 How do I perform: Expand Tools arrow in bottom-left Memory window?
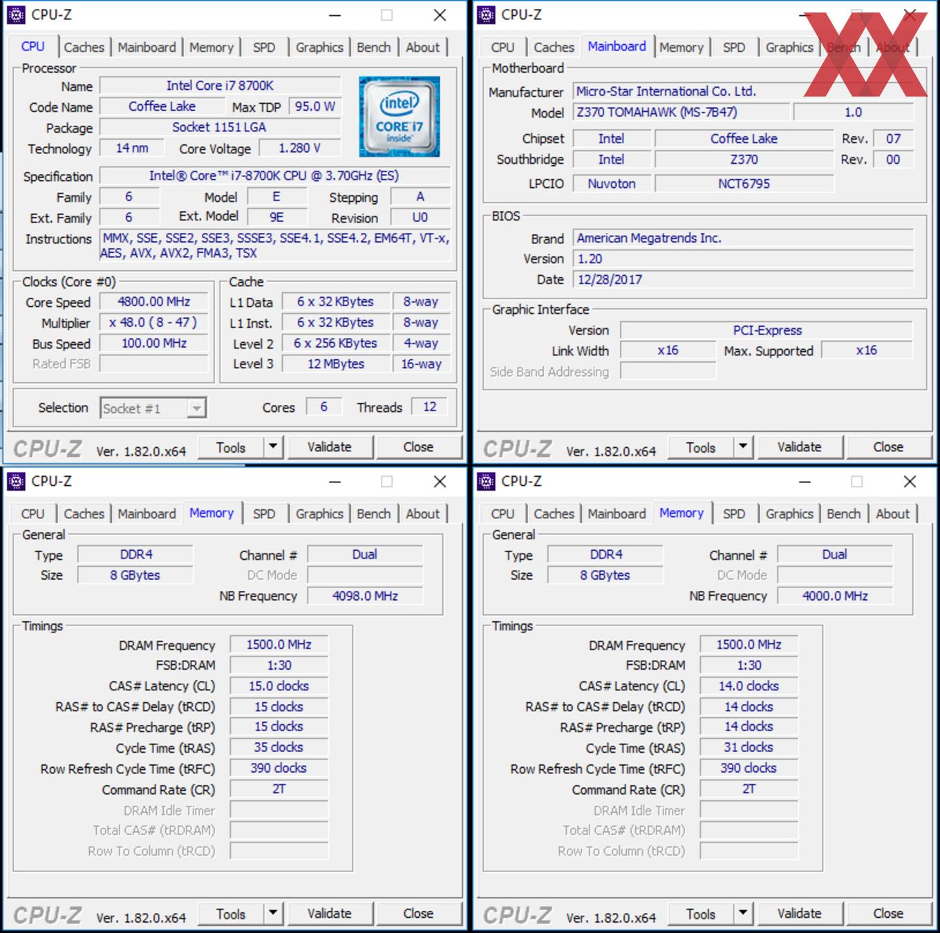[x=274, y=914]
